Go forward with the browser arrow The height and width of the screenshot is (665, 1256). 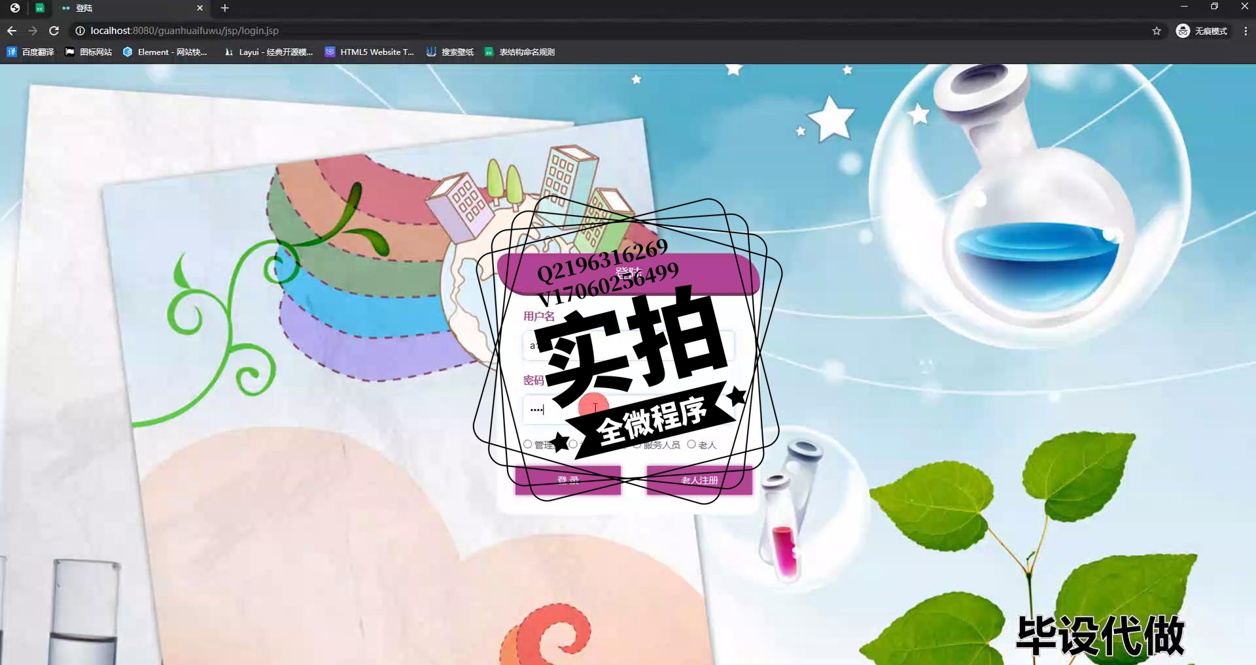pos(33,31)
